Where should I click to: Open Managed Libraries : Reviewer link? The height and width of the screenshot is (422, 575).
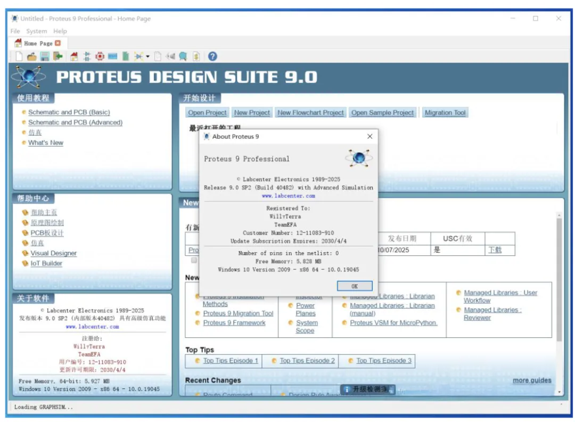(492, 314)
